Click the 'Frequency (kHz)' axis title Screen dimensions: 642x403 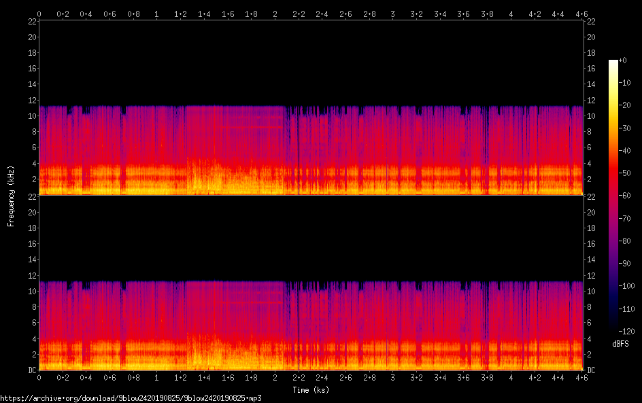(x=11, y=196)
